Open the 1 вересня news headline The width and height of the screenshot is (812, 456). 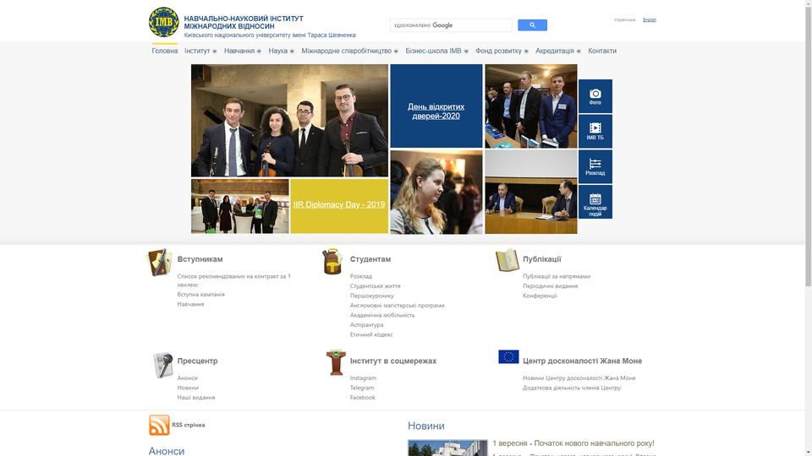coord(573,443)
